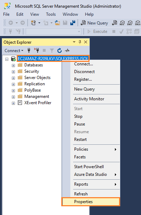
Task: Click the Open File folder icon
Action: 57,23
